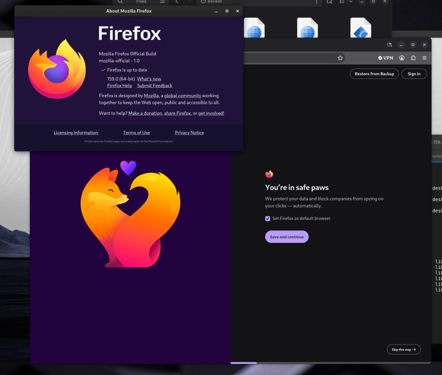Minimize the About Mozilla Firefox dialog
The image size is (442, 375).
tap(216, 11)
